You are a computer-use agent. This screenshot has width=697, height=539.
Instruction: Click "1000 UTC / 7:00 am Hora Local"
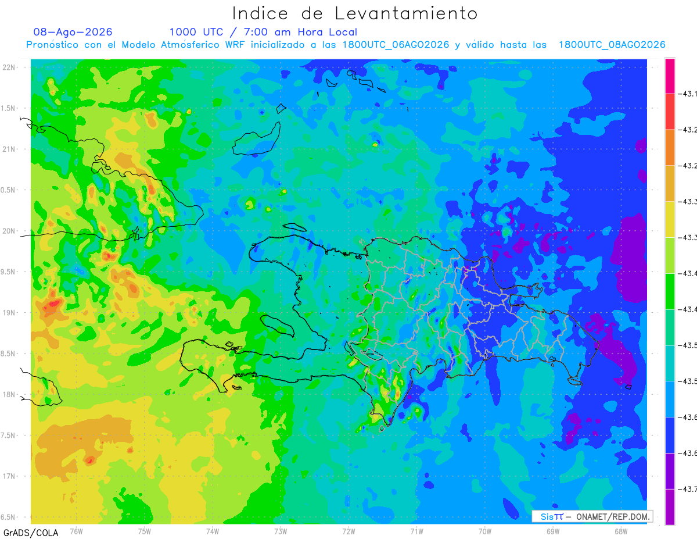[263, 32]
